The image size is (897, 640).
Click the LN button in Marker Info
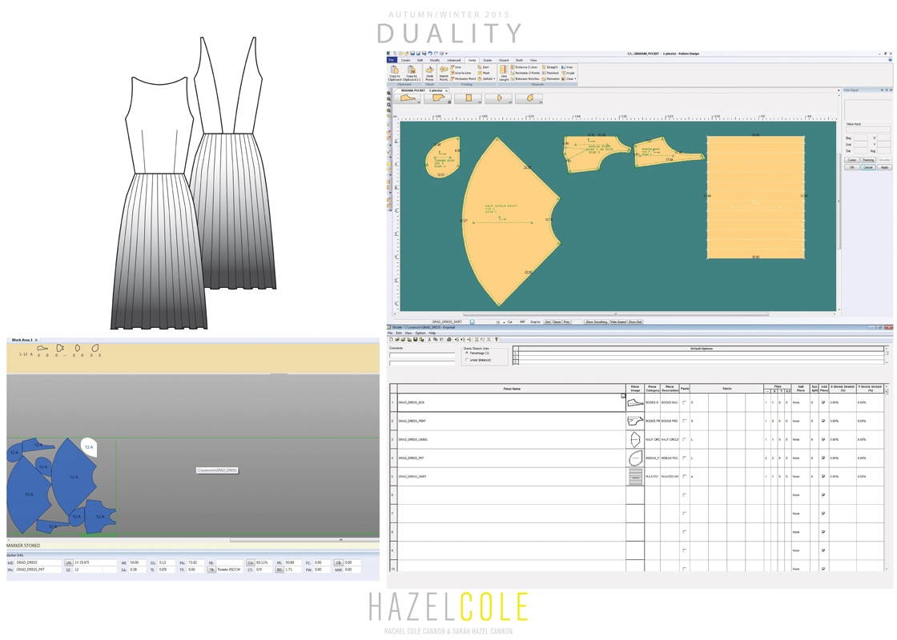(x=69, y=563)
